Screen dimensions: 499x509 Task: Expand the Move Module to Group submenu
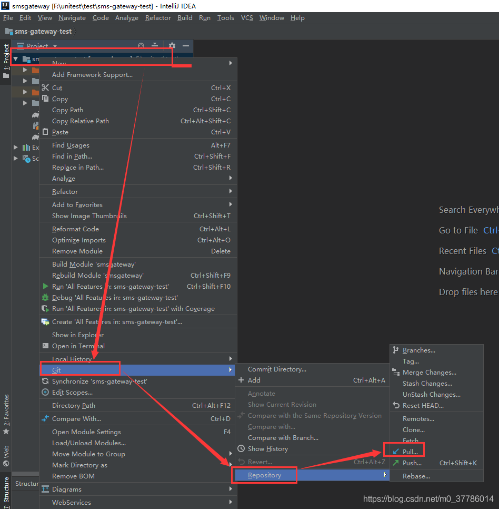pyautogui.click(x=231, y=454)
